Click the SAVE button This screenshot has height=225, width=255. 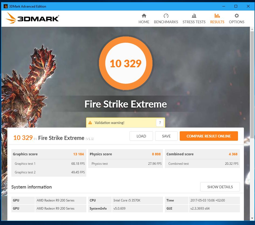166,136
